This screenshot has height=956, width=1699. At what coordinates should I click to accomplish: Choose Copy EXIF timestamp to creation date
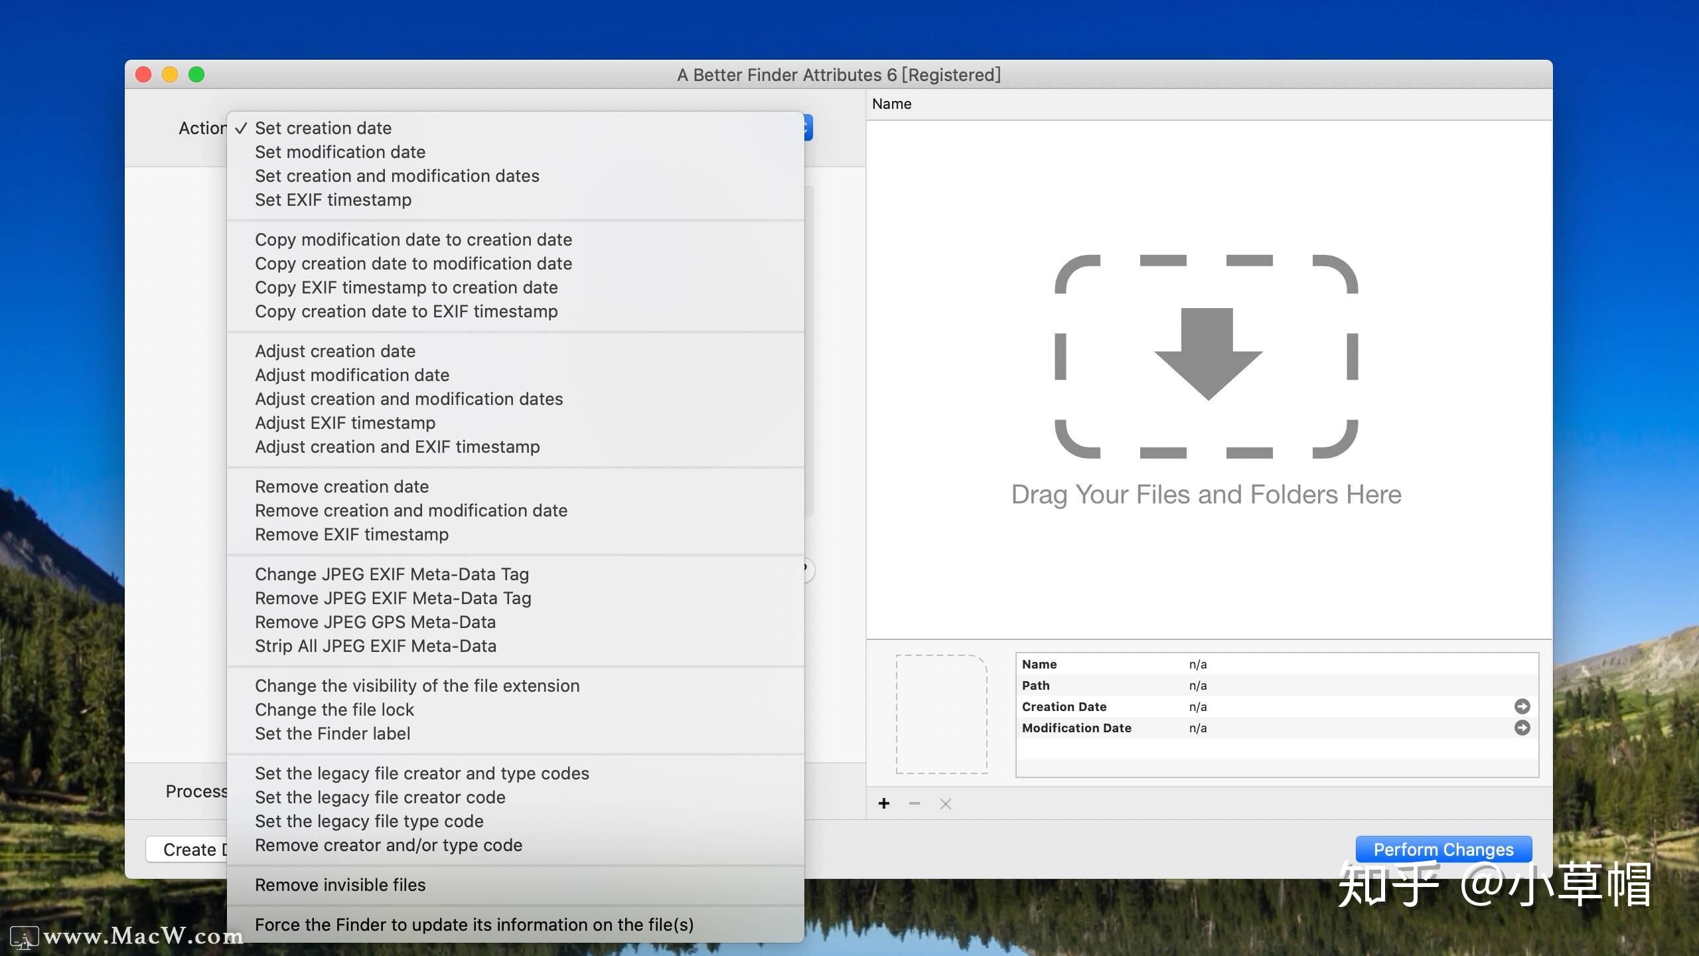(x=515, y=287)
